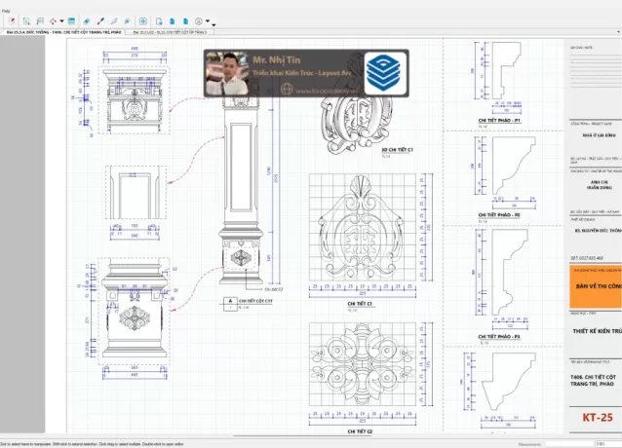Select the 'THIẾT KẾ KIẾN TRÚ' text
Viewport: 622px width, 448px height.
tap(597, 331)
